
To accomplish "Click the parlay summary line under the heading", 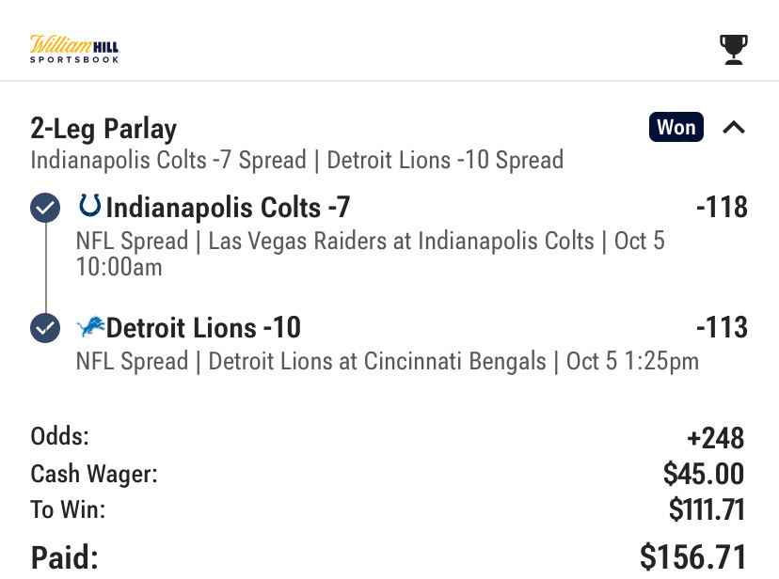I will coord(296,160).
